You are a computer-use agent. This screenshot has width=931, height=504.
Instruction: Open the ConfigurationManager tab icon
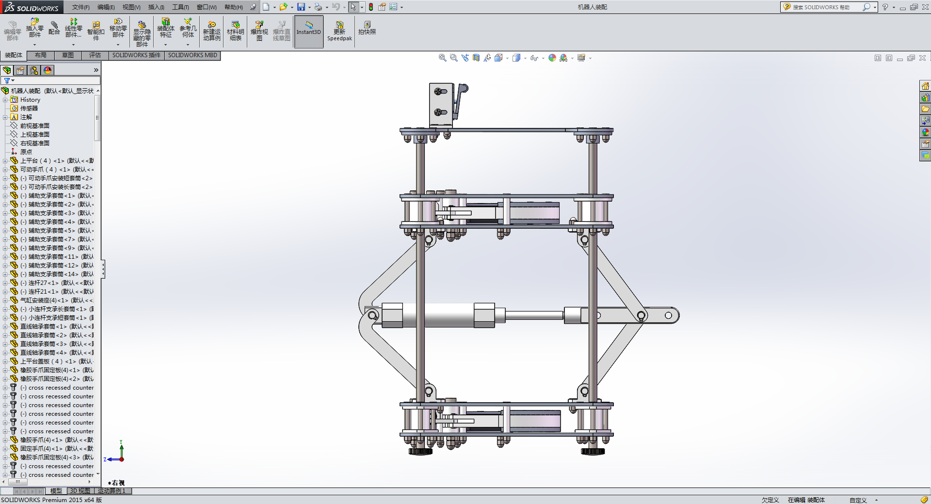pyautogui.click(x=34, y=70)
